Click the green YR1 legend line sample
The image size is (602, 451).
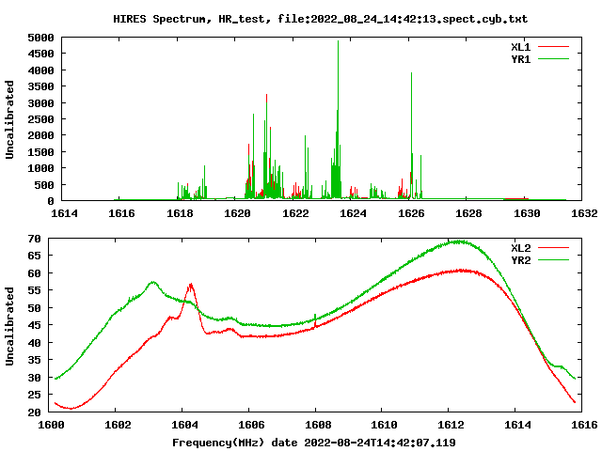(553, 59)
